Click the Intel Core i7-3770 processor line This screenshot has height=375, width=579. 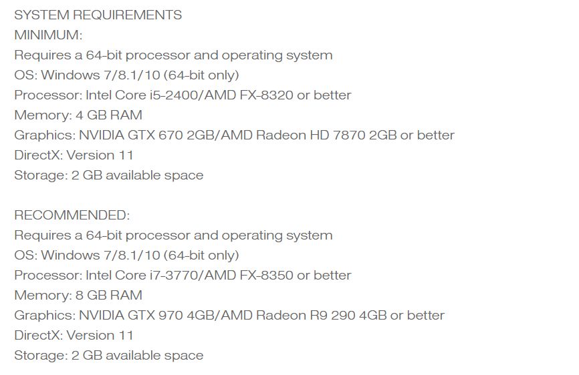[x=183, y=275]
